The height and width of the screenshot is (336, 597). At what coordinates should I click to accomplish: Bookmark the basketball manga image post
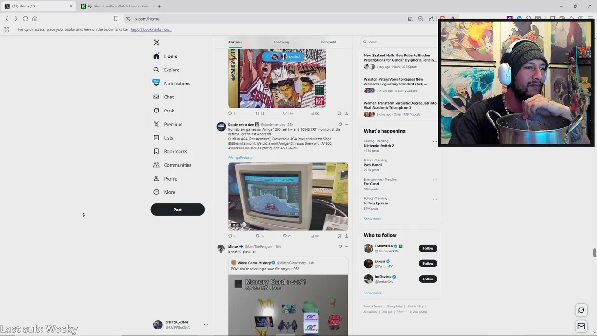pyautogui.click(x=339, y=113)
